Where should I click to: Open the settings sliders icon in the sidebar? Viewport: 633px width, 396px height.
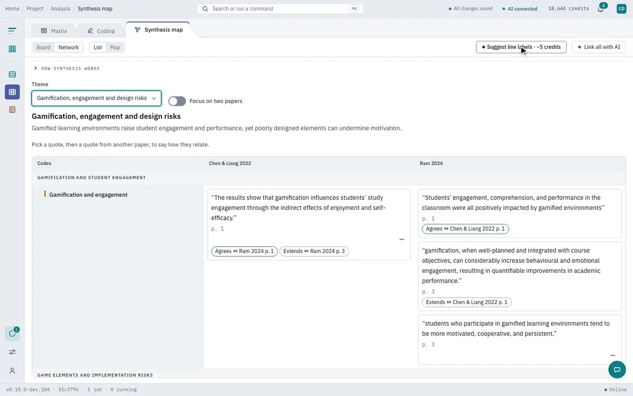12,352
